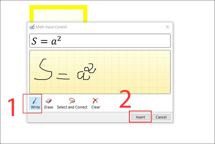The width and height of the screenshot is (215, 144).
Task: Insert the recognized formula
Action: pyautogui.click(x=140, y=117)
